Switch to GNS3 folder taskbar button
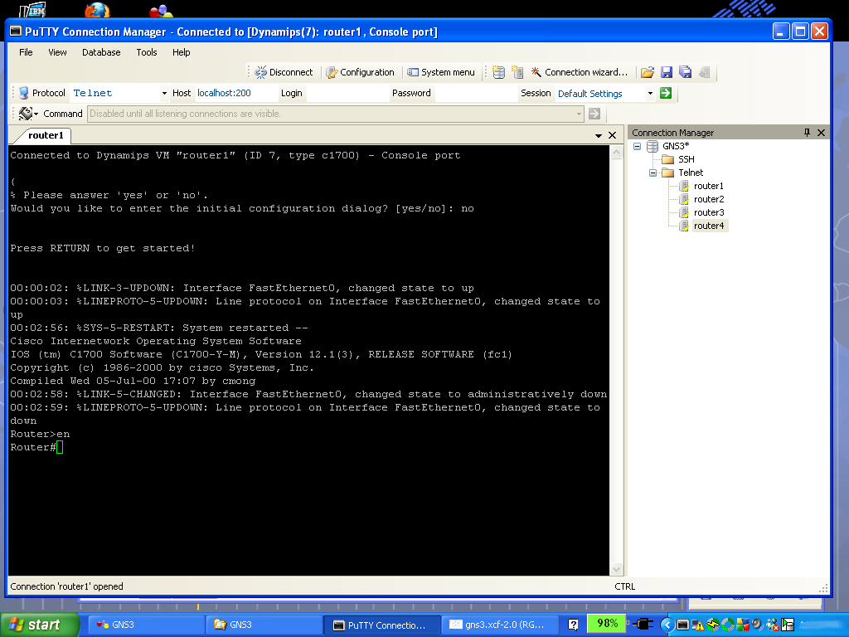This screenshot has height=637, width=849. [x=263, y=625]
